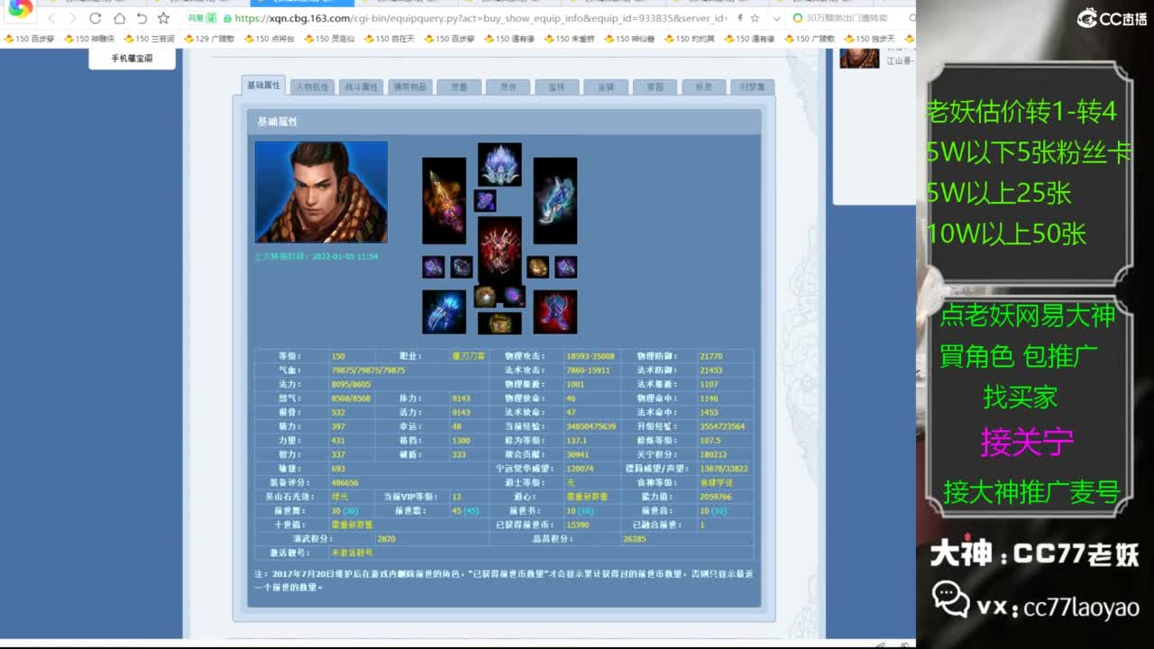Image resolution: width=1154 pixels, height=649 pixels.
Task: Click the magic attack value 7860-15911
Action: click(588, 370)
